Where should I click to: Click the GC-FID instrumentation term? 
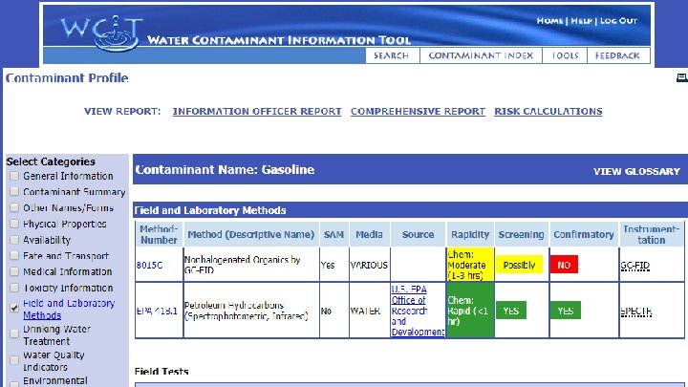coord(634,265)
